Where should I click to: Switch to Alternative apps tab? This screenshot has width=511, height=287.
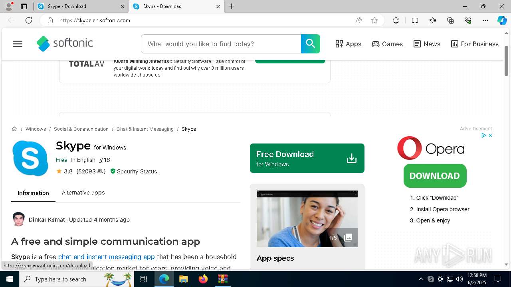coord(83,193)
